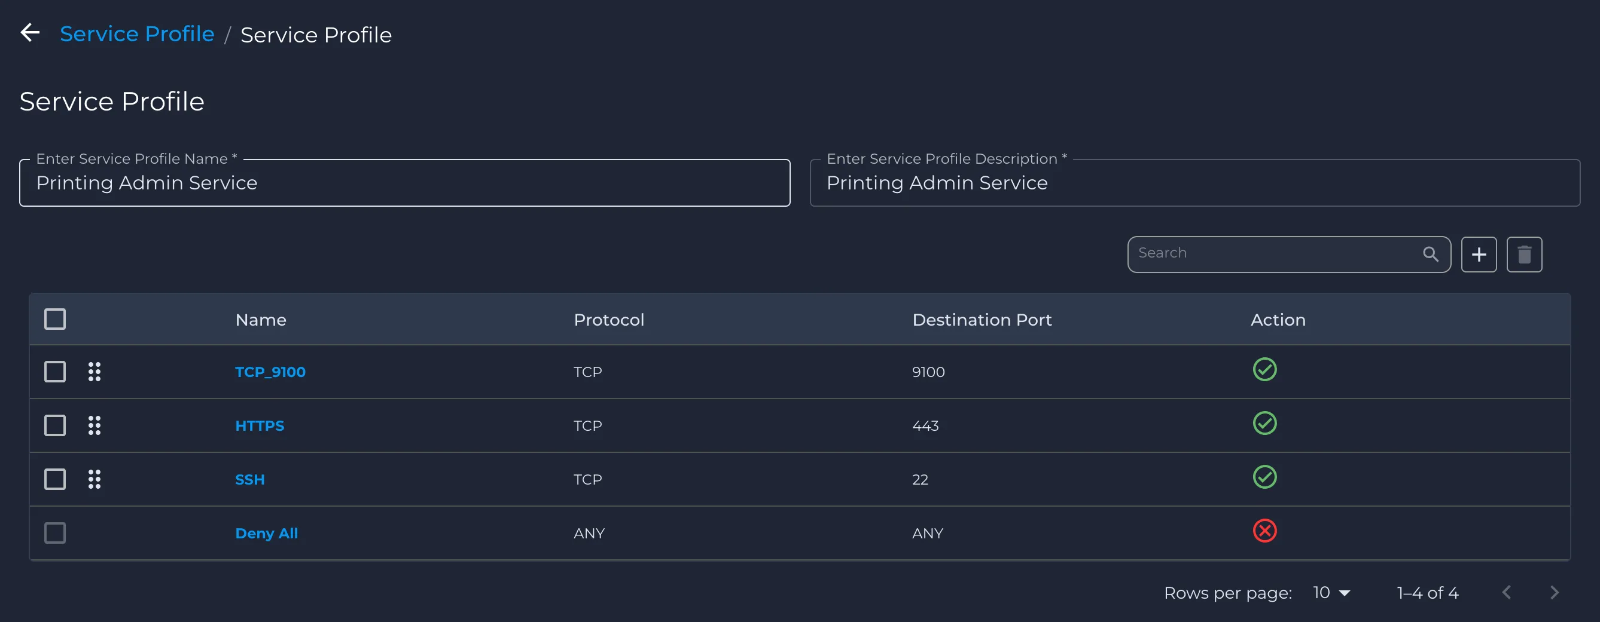This screenshot has height=622, width=1600.
Task: Toggle the select-all checkbox in table header
Action: click(x=54, y=319)
